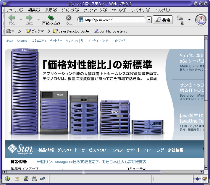Collapse the menu bar grippy handle

coord(3,10)
